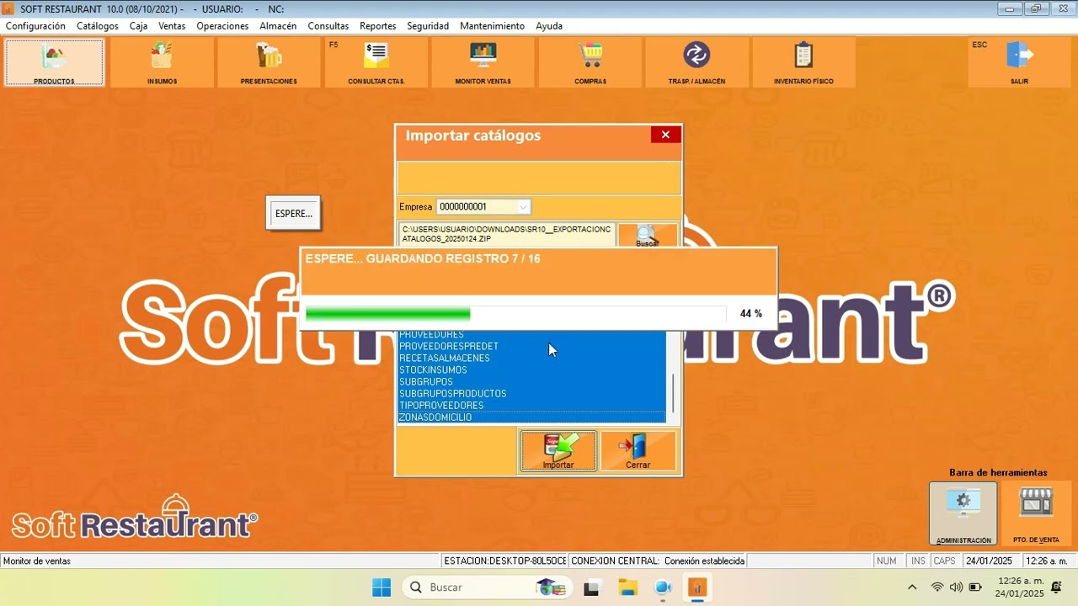The height and width of the screenshot is (606, 1078).
Task: Click the notification bell tray icon
Action: 1057,587
